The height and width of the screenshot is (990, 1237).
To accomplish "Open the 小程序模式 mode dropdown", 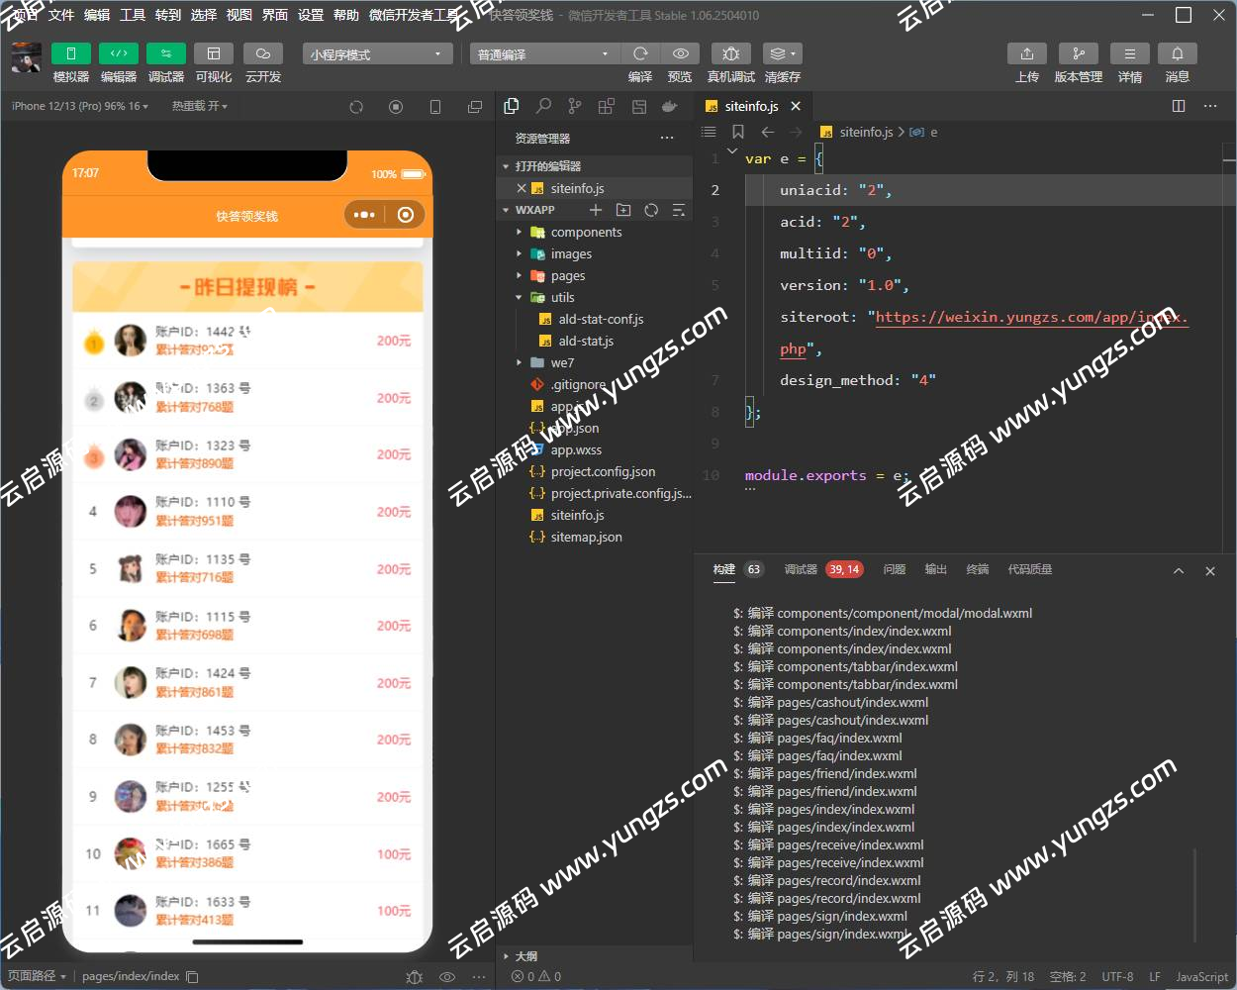I will 377,54.
